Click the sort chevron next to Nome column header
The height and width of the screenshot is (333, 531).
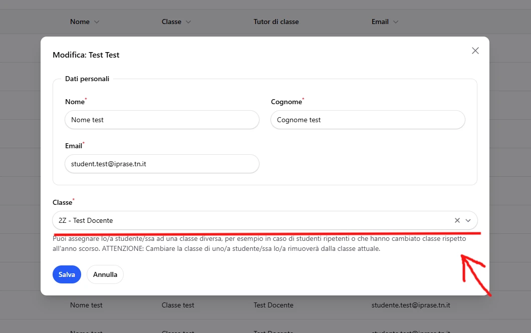(97, 22)
